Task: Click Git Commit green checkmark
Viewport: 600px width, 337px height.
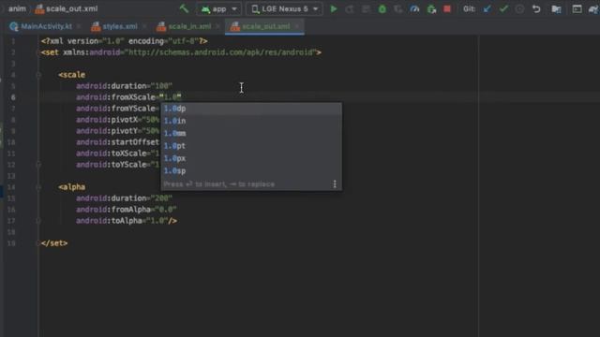Action: (503, 8)
